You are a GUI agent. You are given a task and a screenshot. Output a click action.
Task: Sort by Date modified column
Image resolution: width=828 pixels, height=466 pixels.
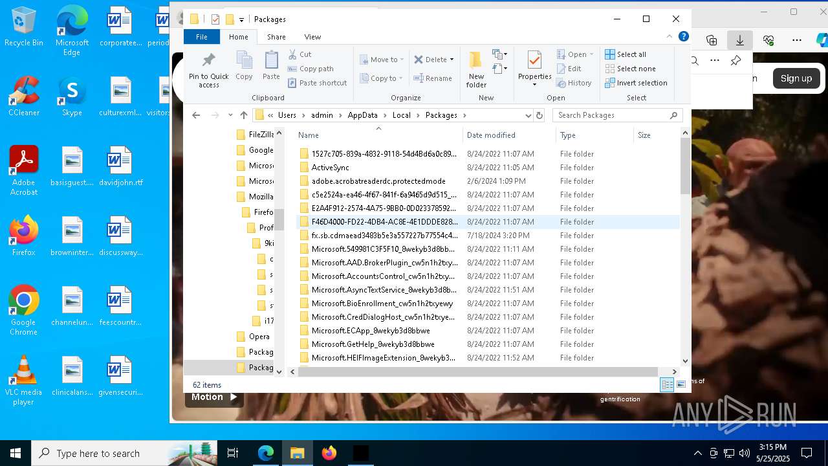pyautogui.click(x=509, y=135)
